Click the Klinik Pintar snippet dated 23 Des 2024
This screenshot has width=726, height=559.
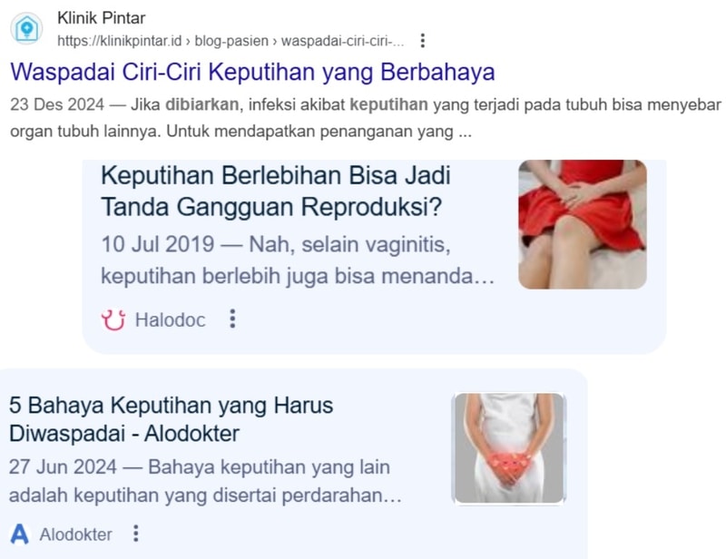366,118
